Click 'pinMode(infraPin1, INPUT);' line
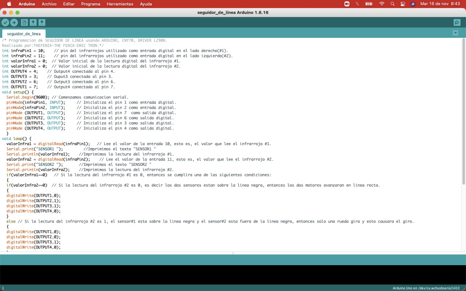466x291 pixels. (36, 102)
